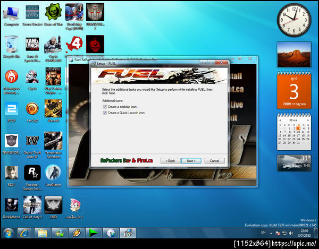Click the network tray icon
This screenshot has height=249, width=319.
[284, 234]
